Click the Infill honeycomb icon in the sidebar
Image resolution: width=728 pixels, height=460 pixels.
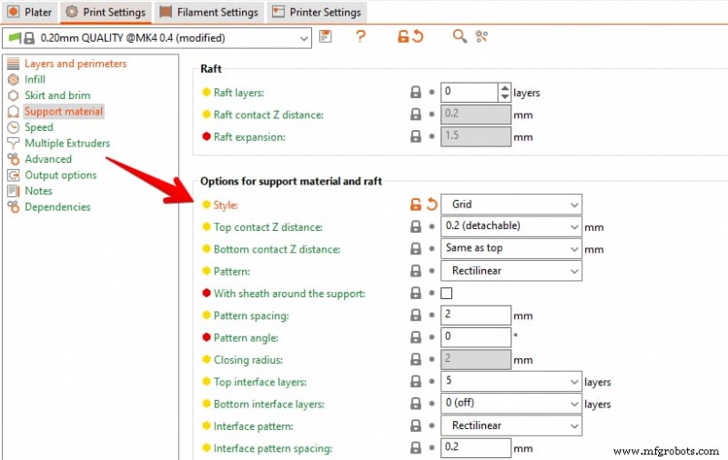click(x=14, y=79)
